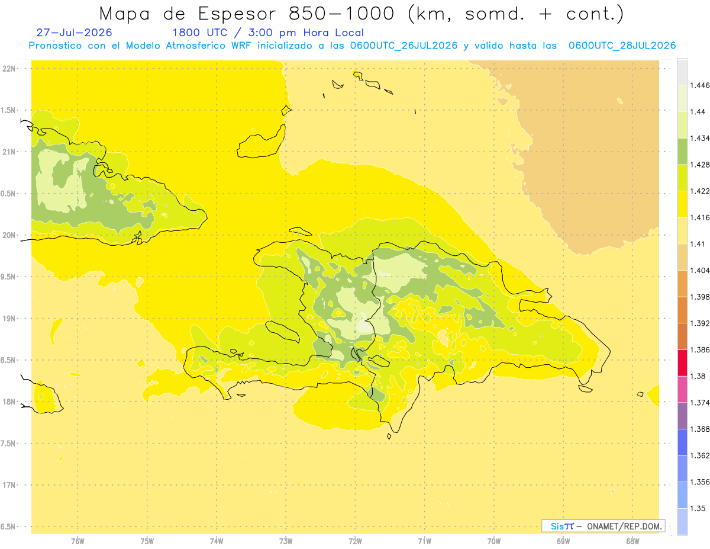Image resolution: width=710 pixels, height=549 pixels.
Task: Select the date label '27-Jul-2026'
Action: pyautogui.click(x=74, y=33)
